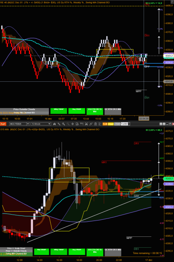Click the 4335.6 price marker in lower chart
Screen dimensions: 174x262
click(x=169, y=184)
